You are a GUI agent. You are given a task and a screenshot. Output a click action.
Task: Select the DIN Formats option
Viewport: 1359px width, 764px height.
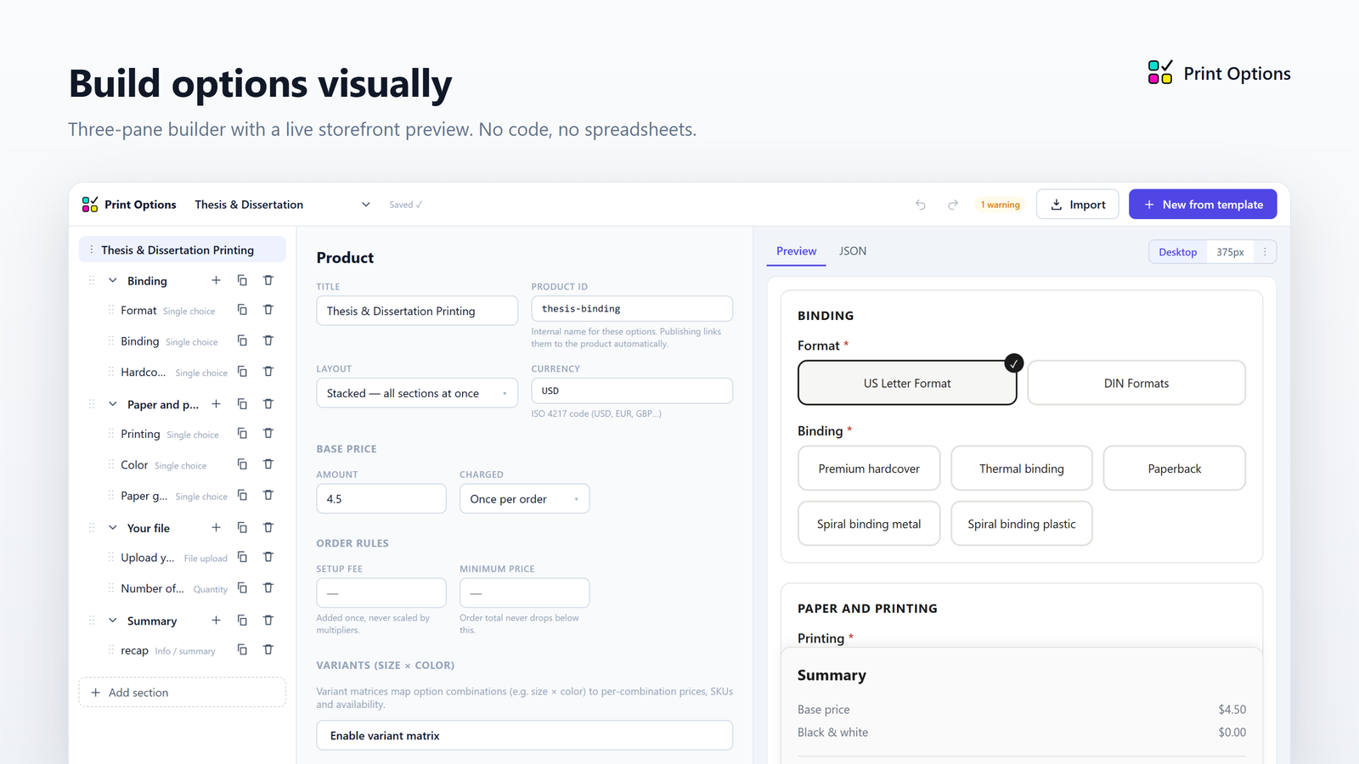tap(1136, 383)
